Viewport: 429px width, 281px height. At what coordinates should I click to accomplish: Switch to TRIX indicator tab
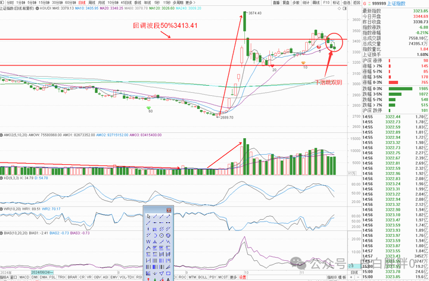click(61, 277)
